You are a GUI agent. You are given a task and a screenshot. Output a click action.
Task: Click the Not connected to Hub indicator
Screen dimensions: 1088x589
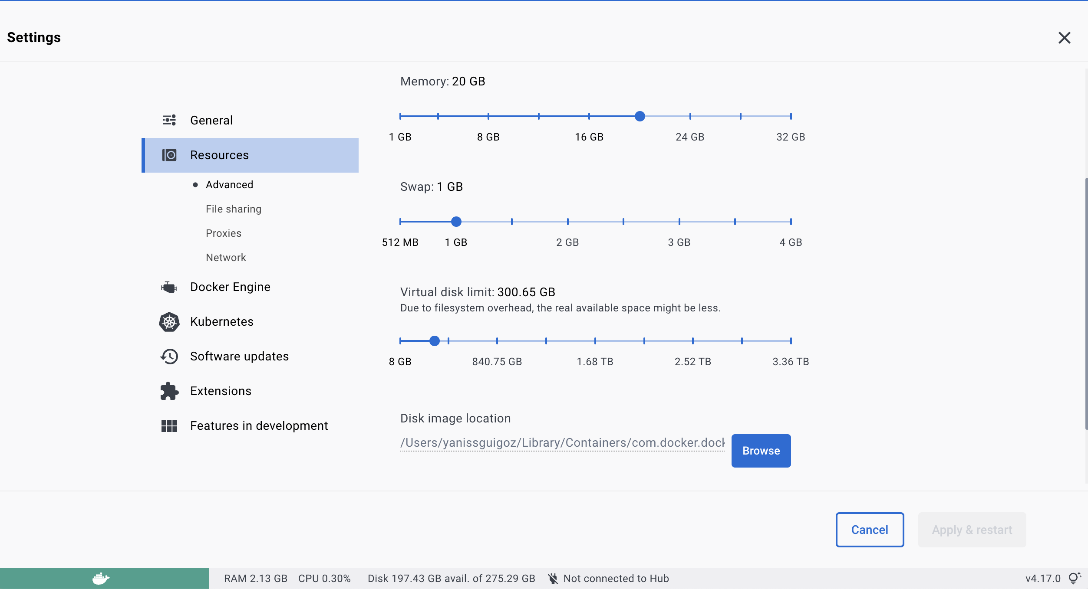click(x=616, y=578)
